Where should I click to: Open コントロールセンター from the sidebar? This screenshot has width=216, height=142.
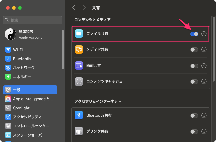coord(31,126)
